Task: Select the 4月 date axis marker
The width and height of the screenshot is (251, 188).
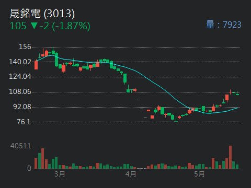Action: pos(131,174)
